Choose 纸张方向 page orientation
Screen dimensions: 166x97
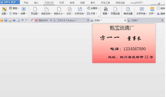[46, 11]
